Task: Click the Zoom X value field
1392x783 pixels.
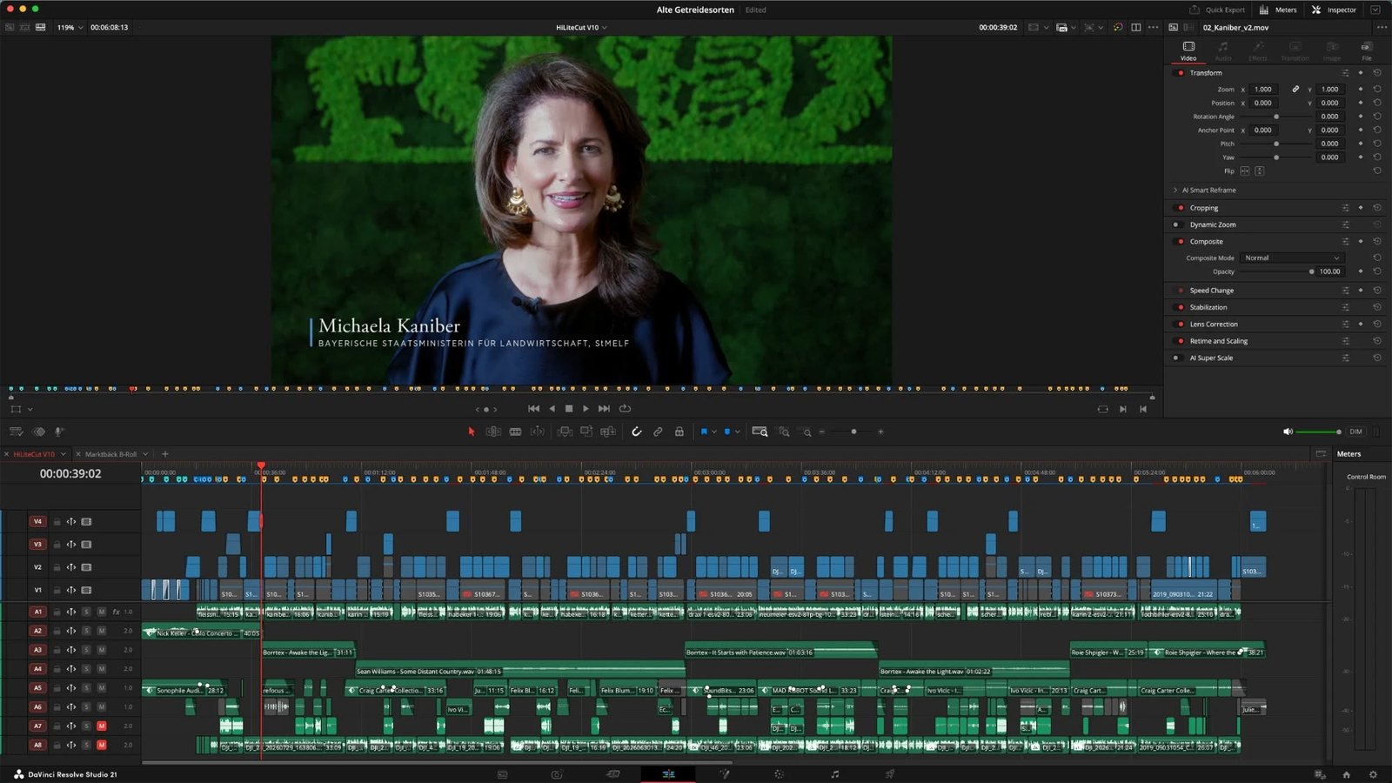Action: pos(1264,89)
